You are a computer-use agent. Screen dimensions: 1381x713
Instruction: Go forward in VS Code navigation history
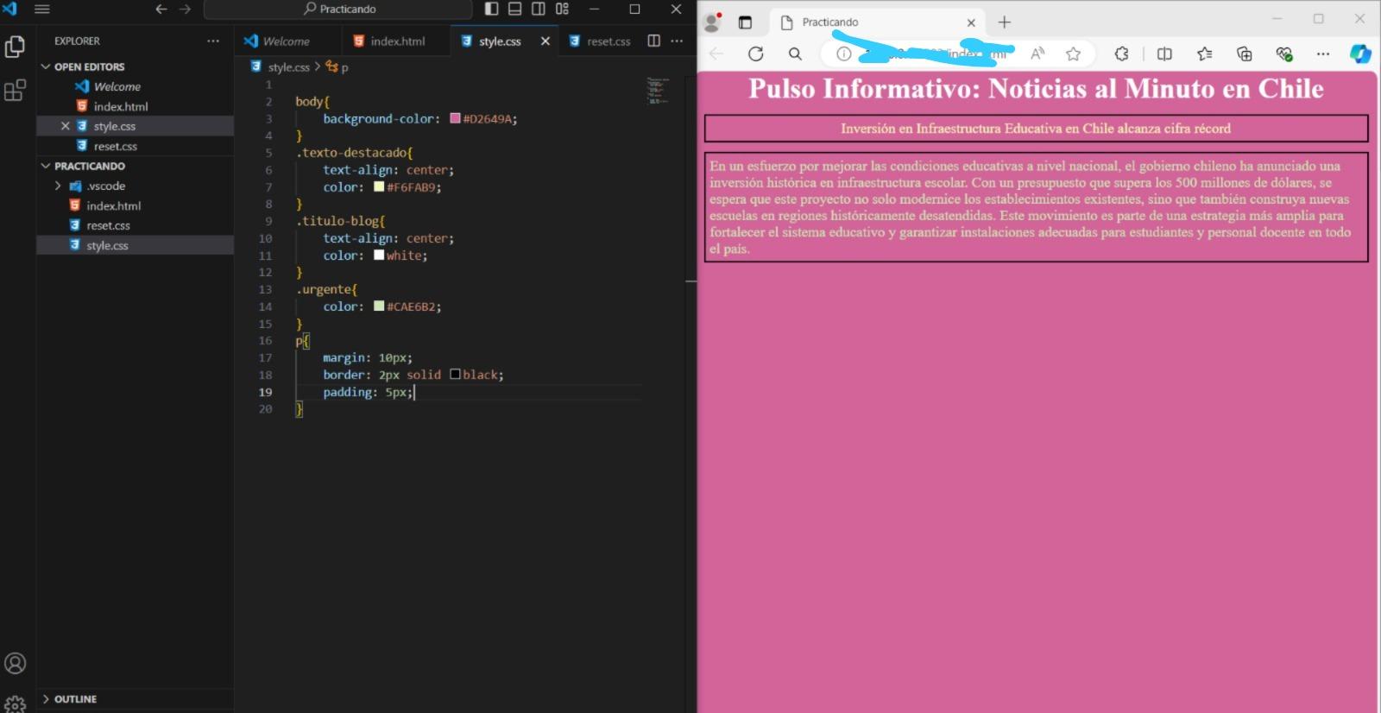pyautogui.click(x=185, y=9)
